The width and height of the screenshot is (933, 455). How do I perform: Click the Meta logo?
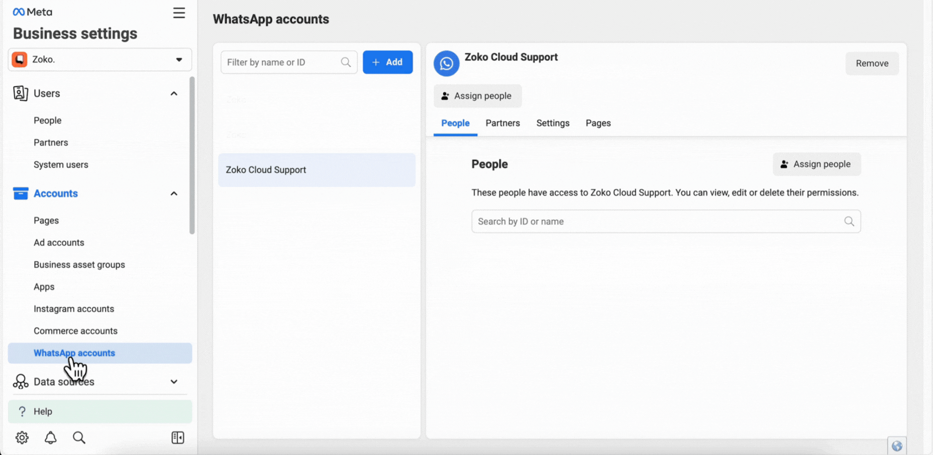[32, 12]
